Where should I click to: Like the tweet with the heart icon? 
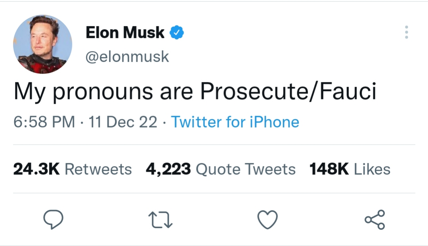267,219
